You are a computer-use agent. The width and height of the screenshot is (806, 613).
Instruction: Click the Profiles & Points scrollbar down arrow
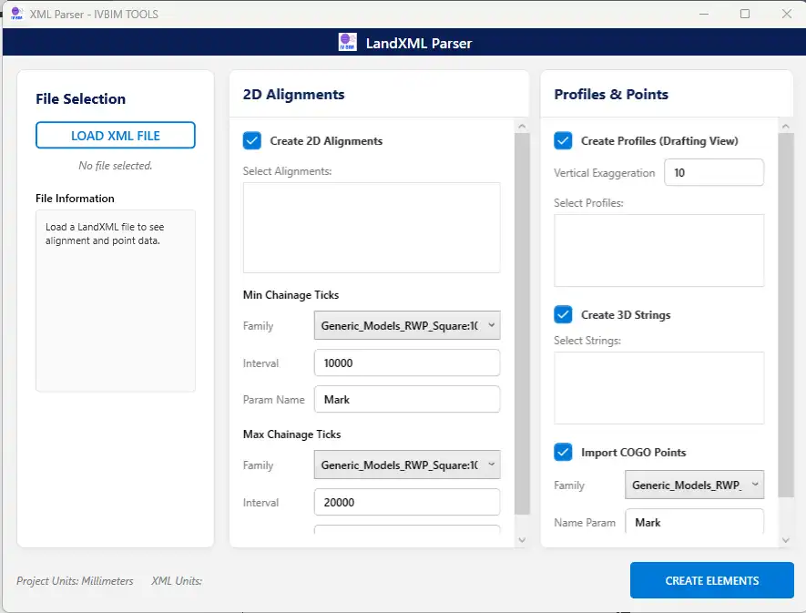pyautogui.click(x=786, y=539)
